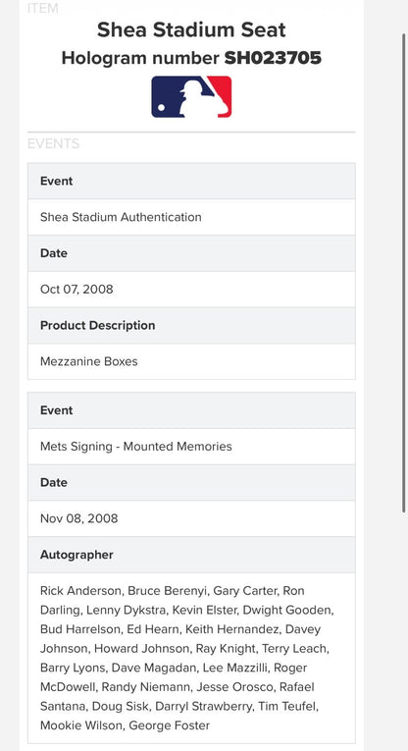Click the Product Description header row
Viewport: 408px width, 751px height.
click(191, 325)
